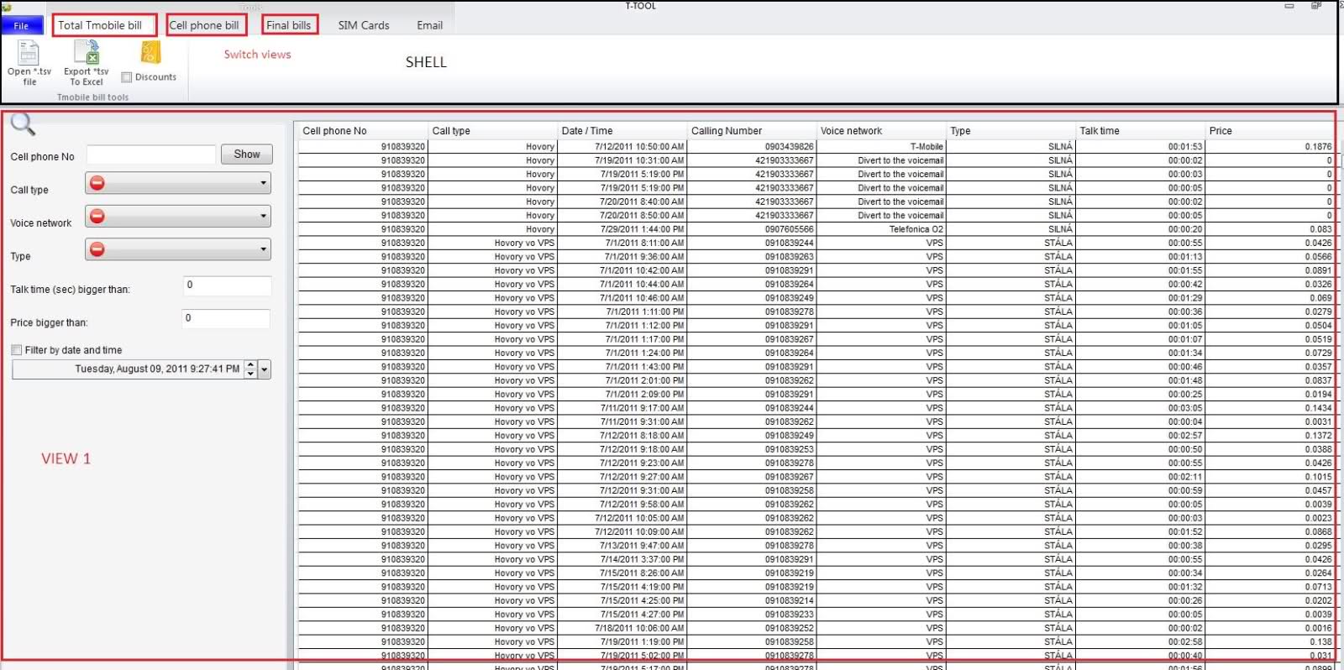Screen dimensions: 1344x670
Task: Focus the Cell phone No input field
Action: click(x=151, y=154)
